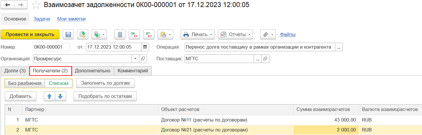Open the Дополнительно tab

coord(93,71)
